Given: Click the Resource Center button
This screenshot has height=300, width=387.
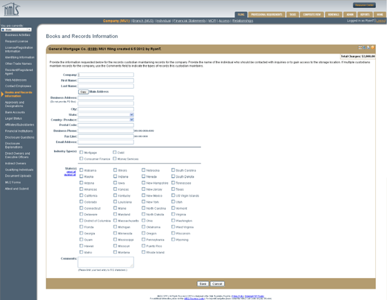Looking at the screenshot, I should click(x=365, y=5).
